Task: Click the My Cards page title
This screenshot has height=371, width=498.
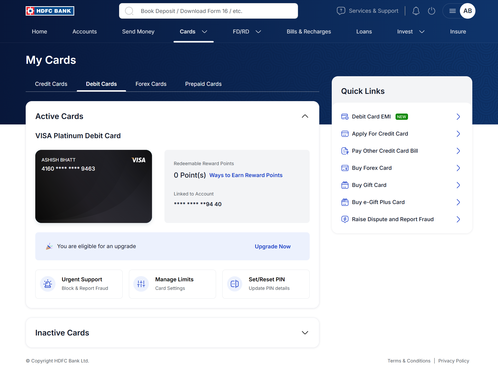Action: [51, 60]
